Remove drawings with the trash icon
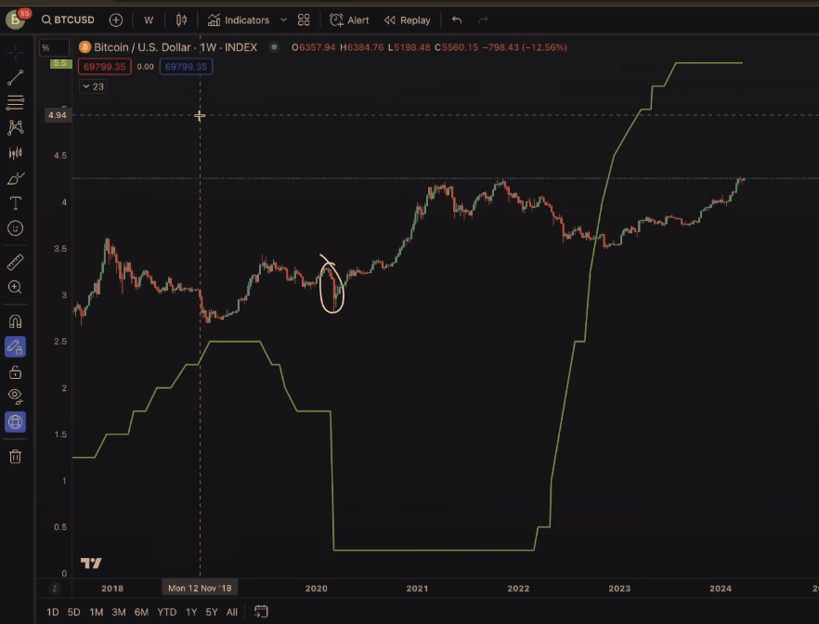Viewport: 819px width, 624px height. pyautogui.click(x=15, y=456)
